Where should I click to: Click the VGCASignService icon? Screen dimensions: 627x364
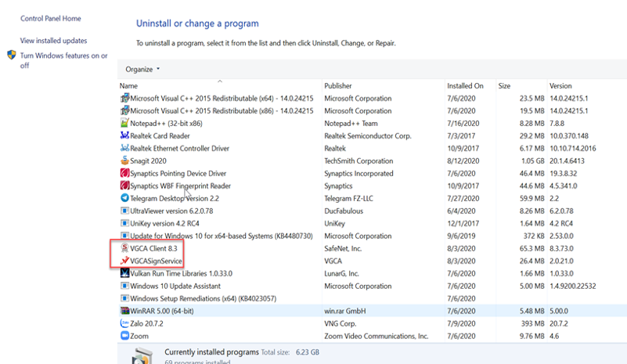click(x=124, y=261)
